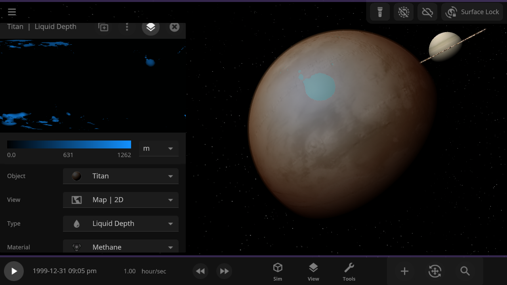Toggle cloud visibility icon

click(427, 12)
